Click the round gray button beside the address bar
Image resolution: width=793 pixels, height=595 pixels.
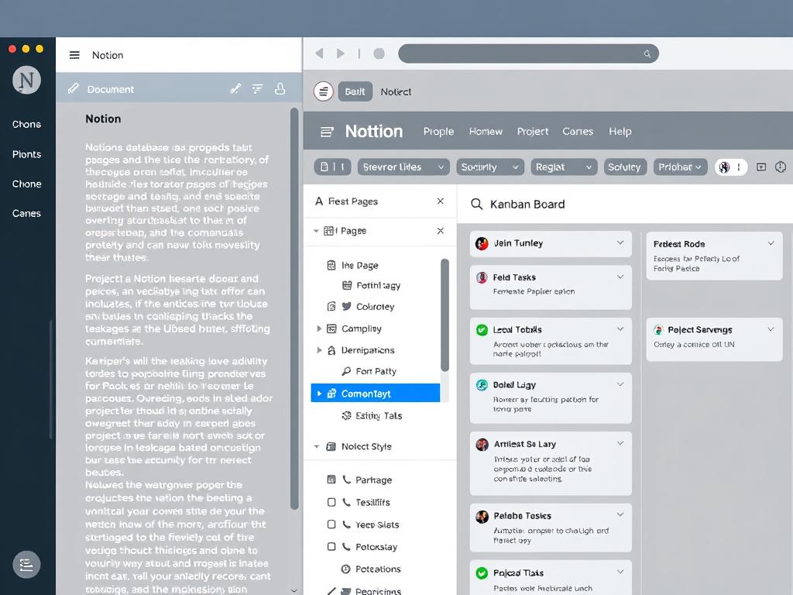(379, 53)
